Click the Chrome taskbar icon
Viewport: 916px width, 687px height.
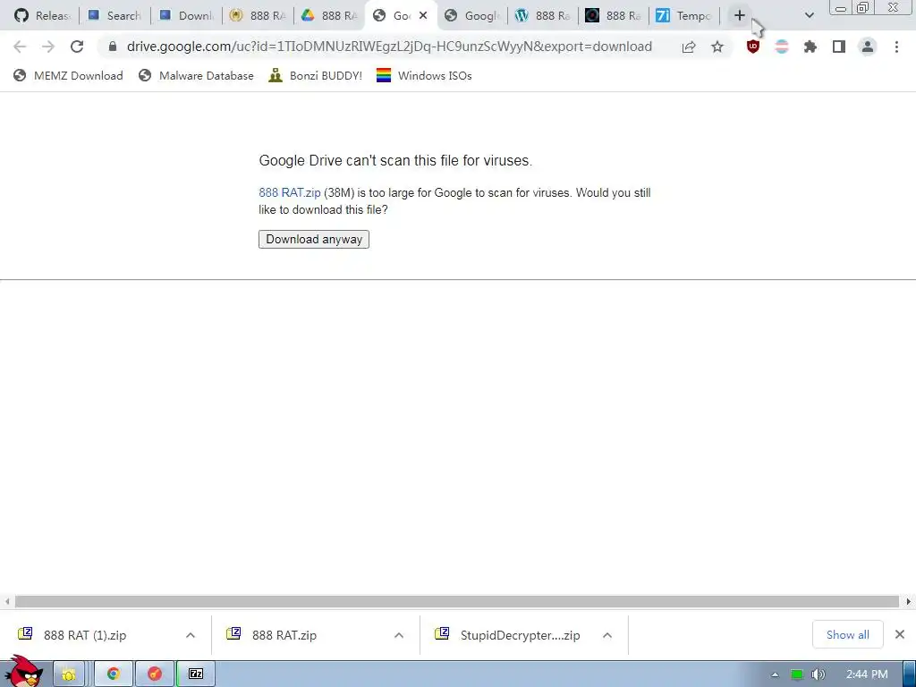[x=114, y=674]
